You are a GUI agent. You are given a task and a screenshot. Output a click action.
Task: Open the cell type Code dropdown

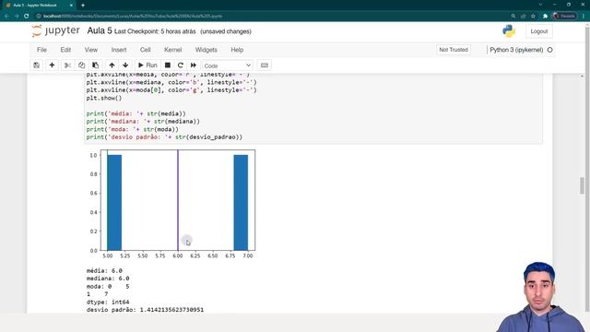click(x=227, y=65)
